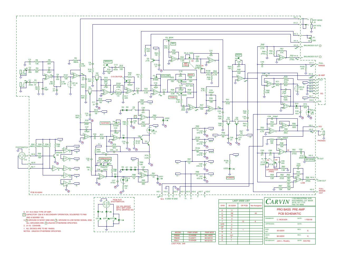Click the LAST USED LIST header
The width and height of the screenshot is (348, 269).
(240, 201)
